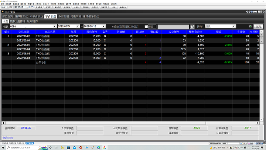This screenshot has height=150, width=266.
Task: Click the highlighted blue tab in bottom workspace bar
Action: 30,143
